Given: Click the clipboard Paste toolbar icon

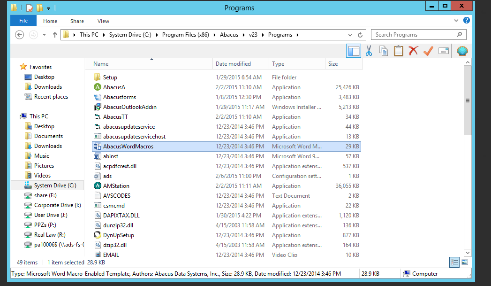Looking at the screenshot, I should click(x=398, y=51).
